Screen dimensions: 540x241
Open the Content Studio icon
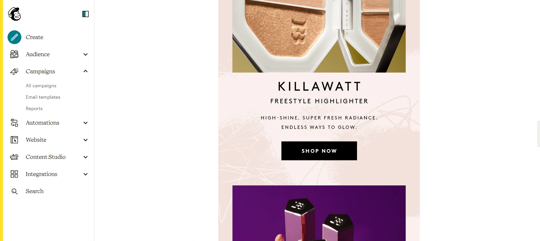click(14, 157)
